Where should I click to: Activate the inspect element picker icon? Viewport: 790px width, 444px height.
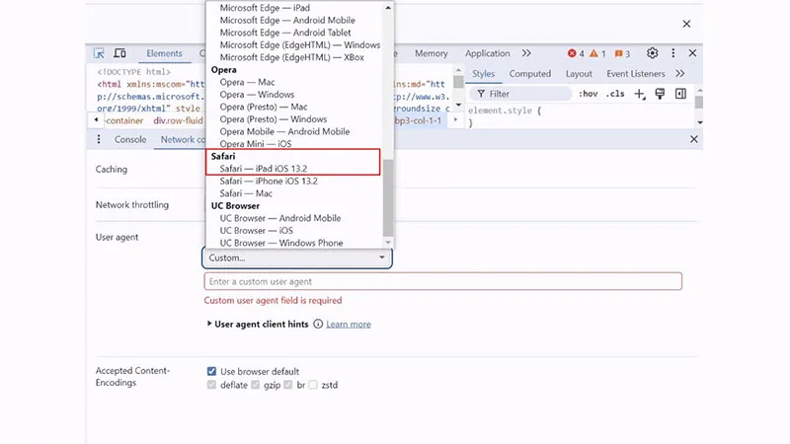pos(99,53)
